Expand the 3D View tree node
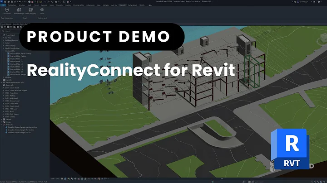 4,38
